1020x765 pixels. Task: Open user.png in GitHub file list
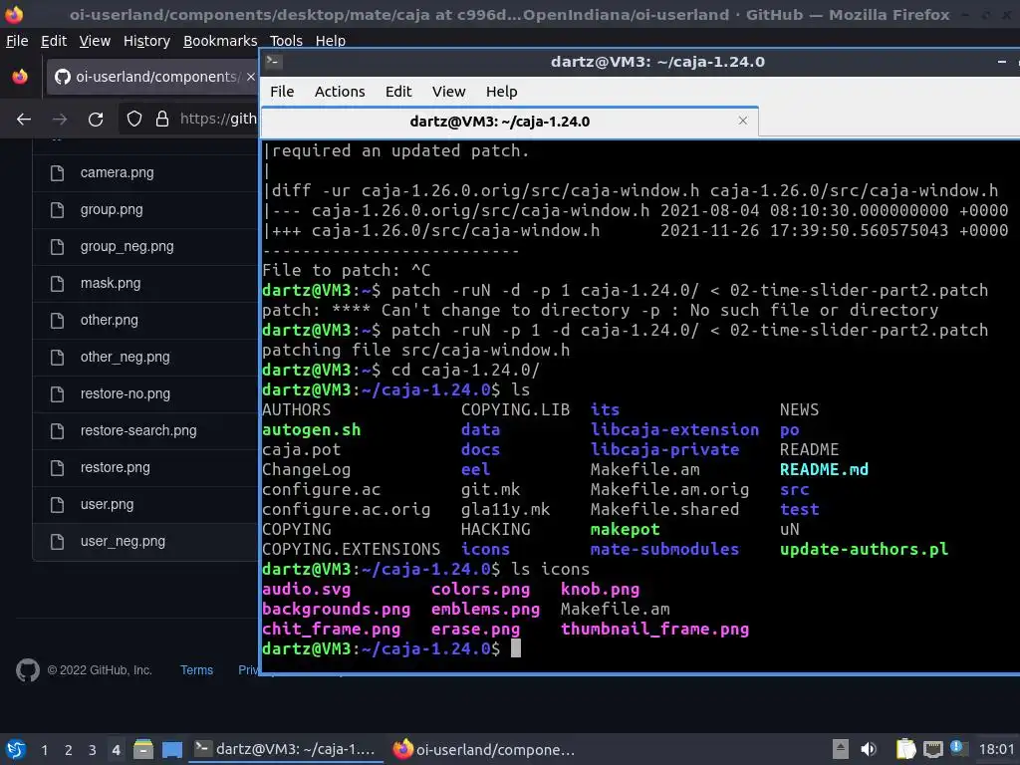pos(107,505)
